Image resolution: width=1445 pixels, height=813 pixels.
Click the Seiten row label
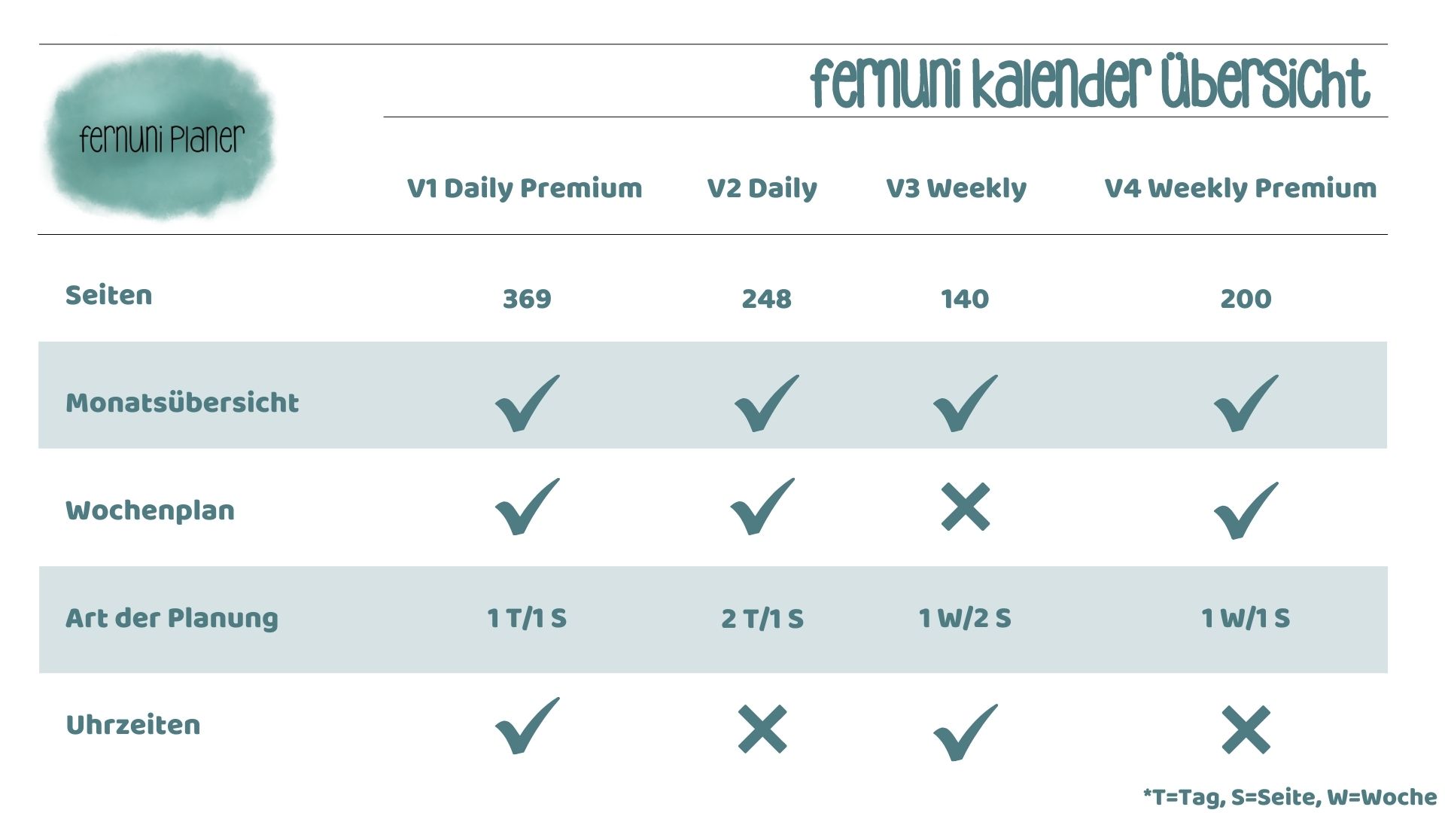(109, 295)
